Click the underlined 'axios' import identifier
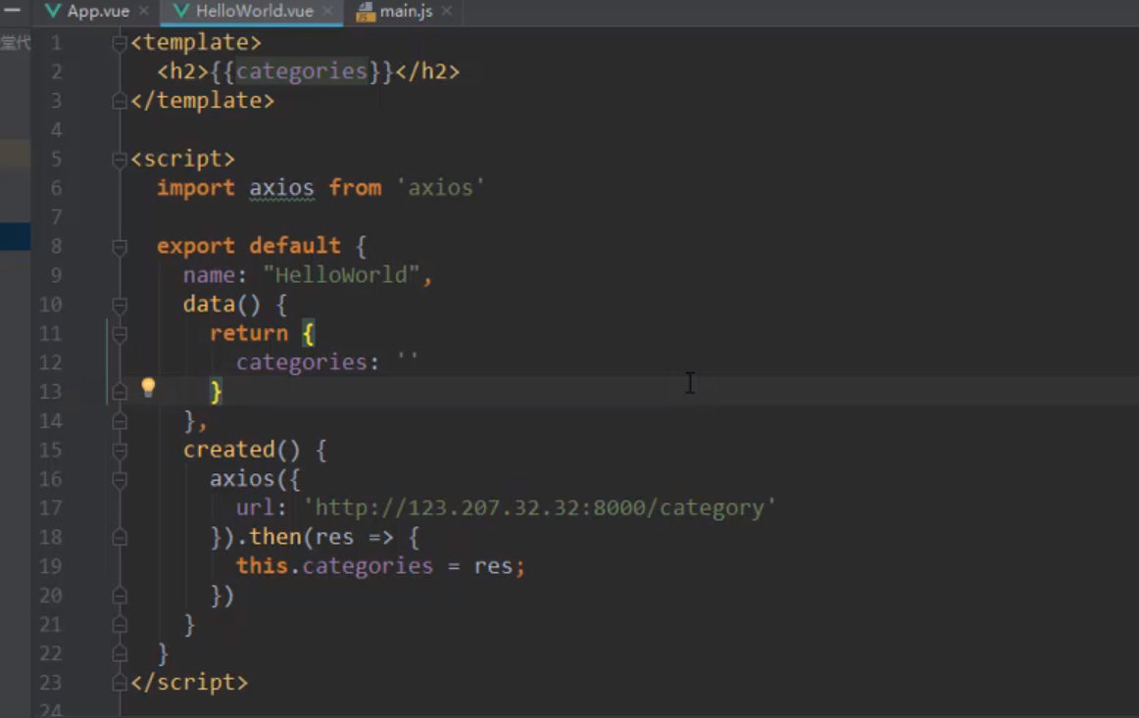 (x=281, y=187)
